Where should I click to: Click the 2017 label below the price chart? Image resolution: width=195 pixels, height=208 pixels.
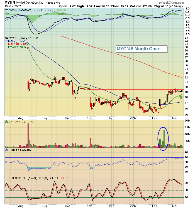click(133, 118)
